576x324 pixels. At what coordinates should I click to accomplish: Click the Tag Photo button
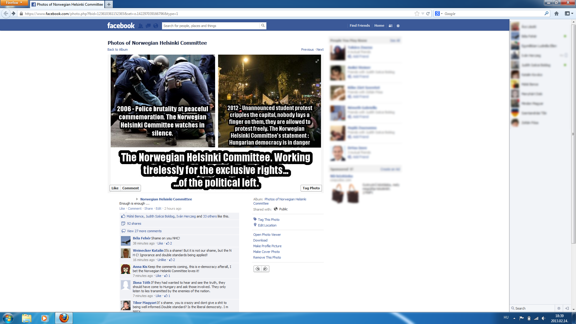pos(311,188)
